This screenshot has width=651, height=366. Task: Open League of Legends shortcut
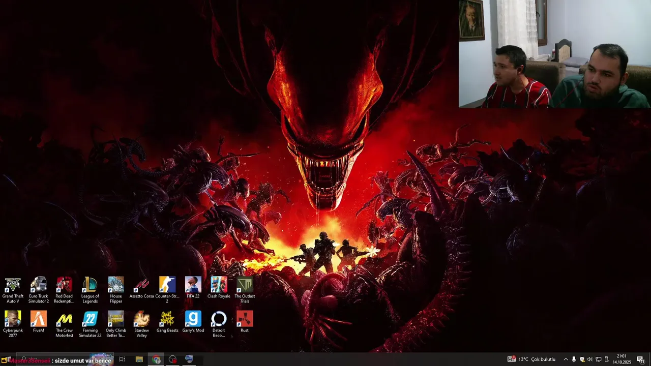tap(90, 290)
